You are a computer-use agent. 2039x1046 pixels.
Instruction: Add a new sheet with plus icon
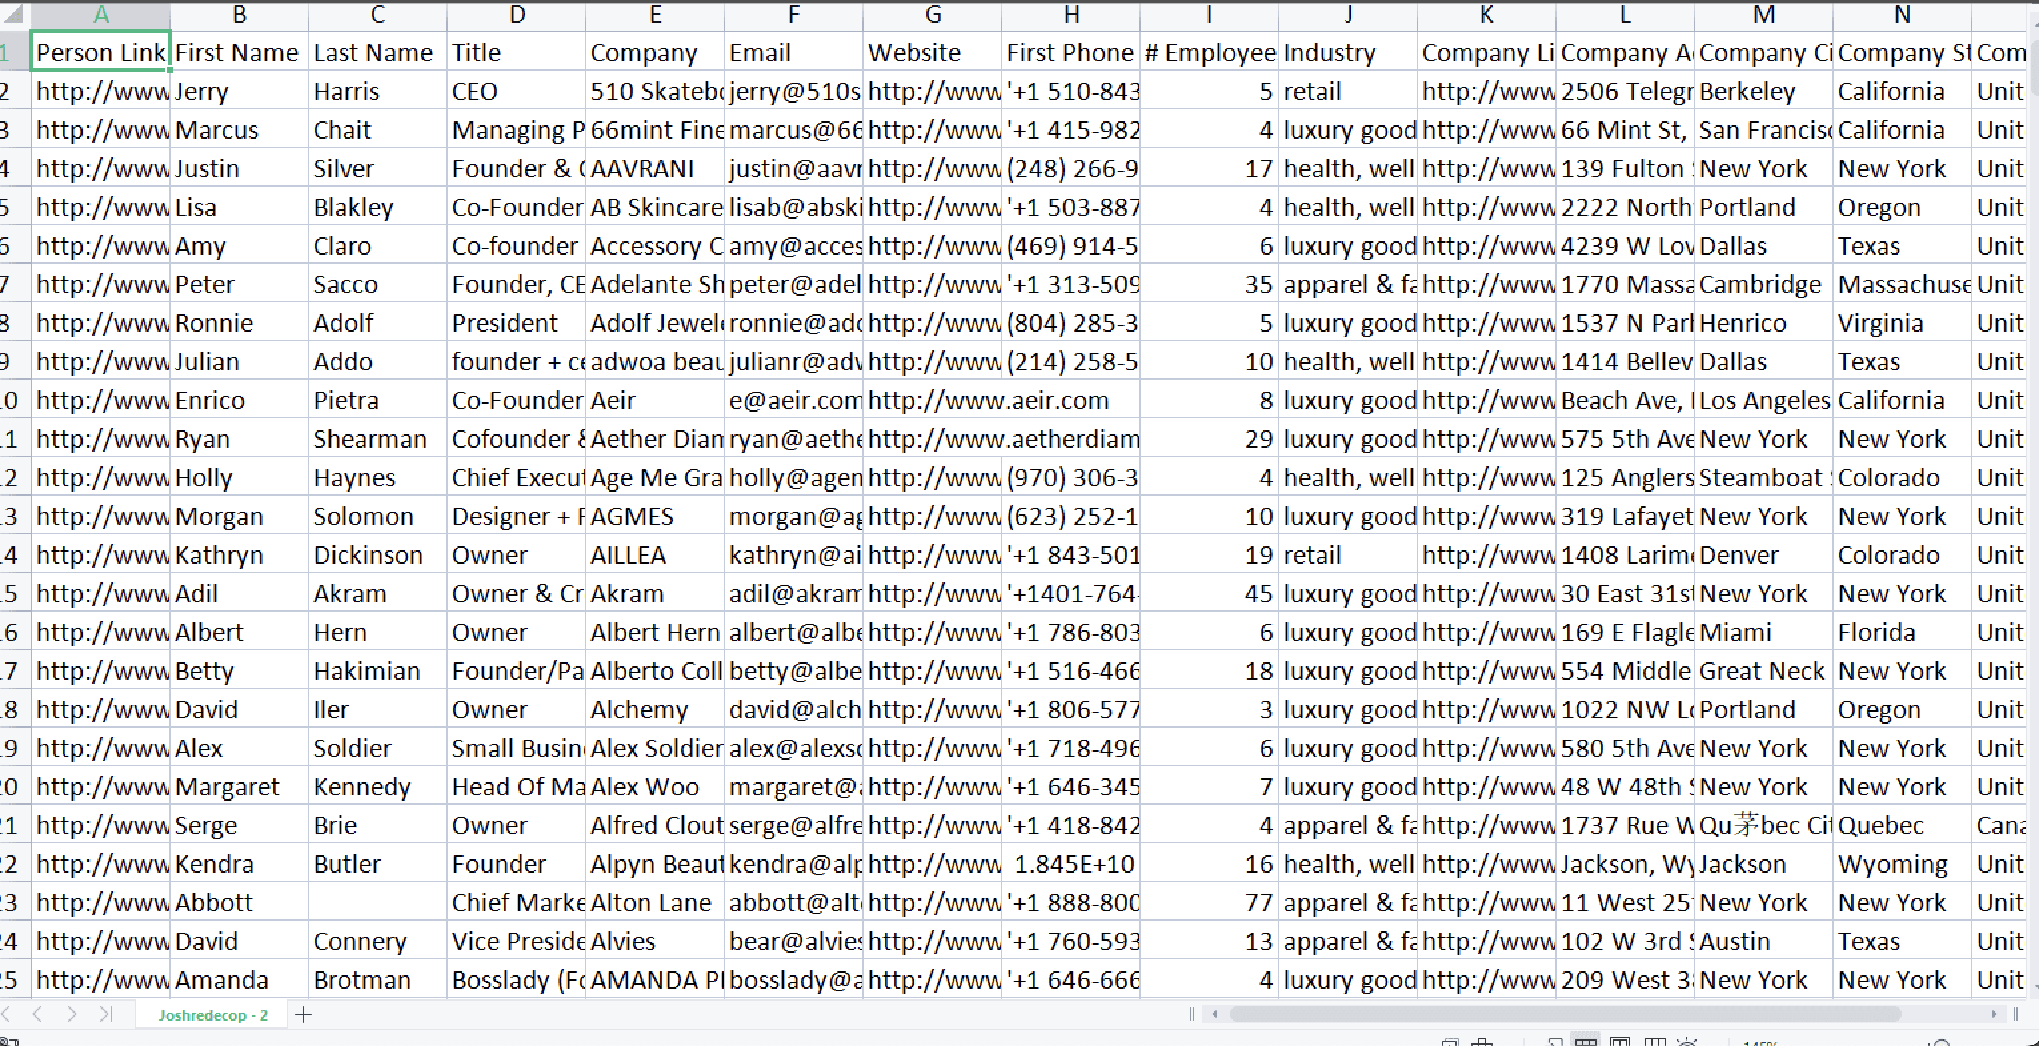[303, 1014]
